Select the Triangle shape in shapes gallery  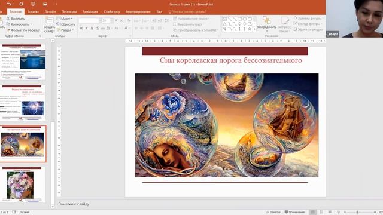224,24
